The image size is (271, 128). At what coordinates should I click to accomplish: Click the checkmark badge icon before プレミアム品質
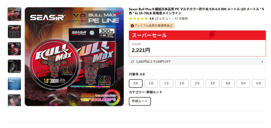click(132, 26)
